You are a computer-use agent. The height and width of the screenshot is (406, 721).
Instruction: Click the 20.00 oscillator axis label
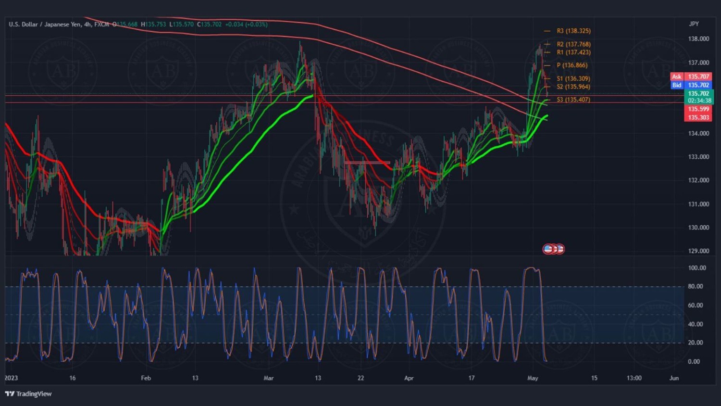tap(696, 343)
